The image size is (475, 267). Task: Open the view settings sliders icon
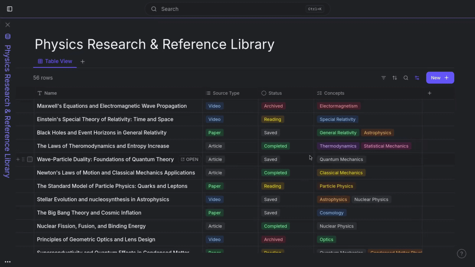(417, 78)
